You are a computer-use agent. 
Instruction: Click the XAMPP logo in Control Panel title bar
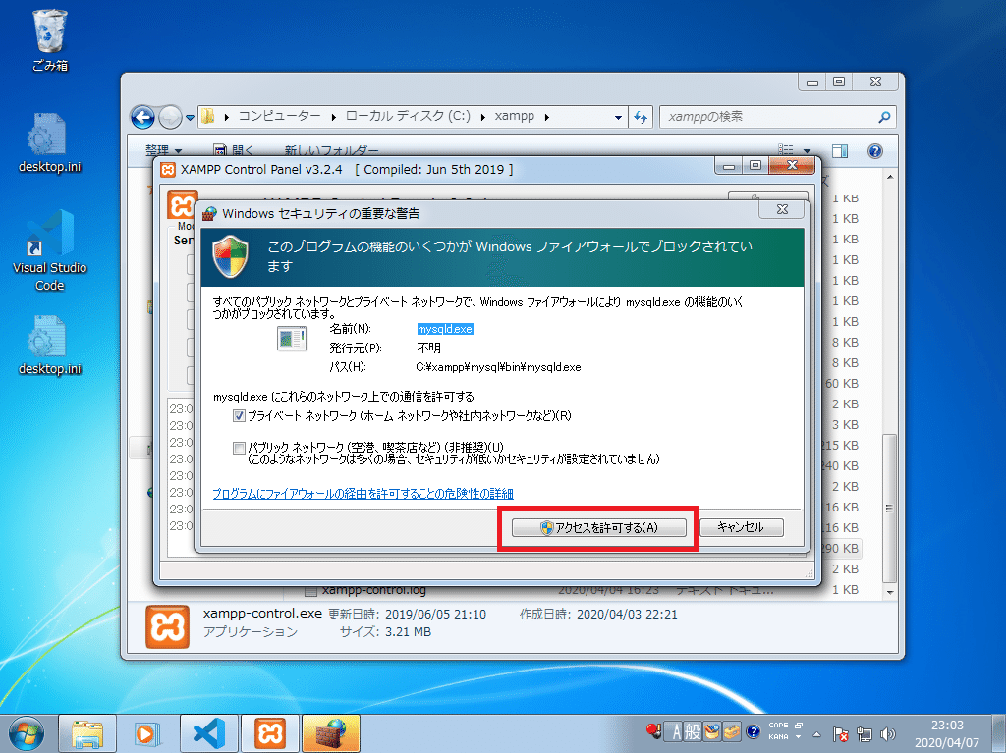point(168,169)
